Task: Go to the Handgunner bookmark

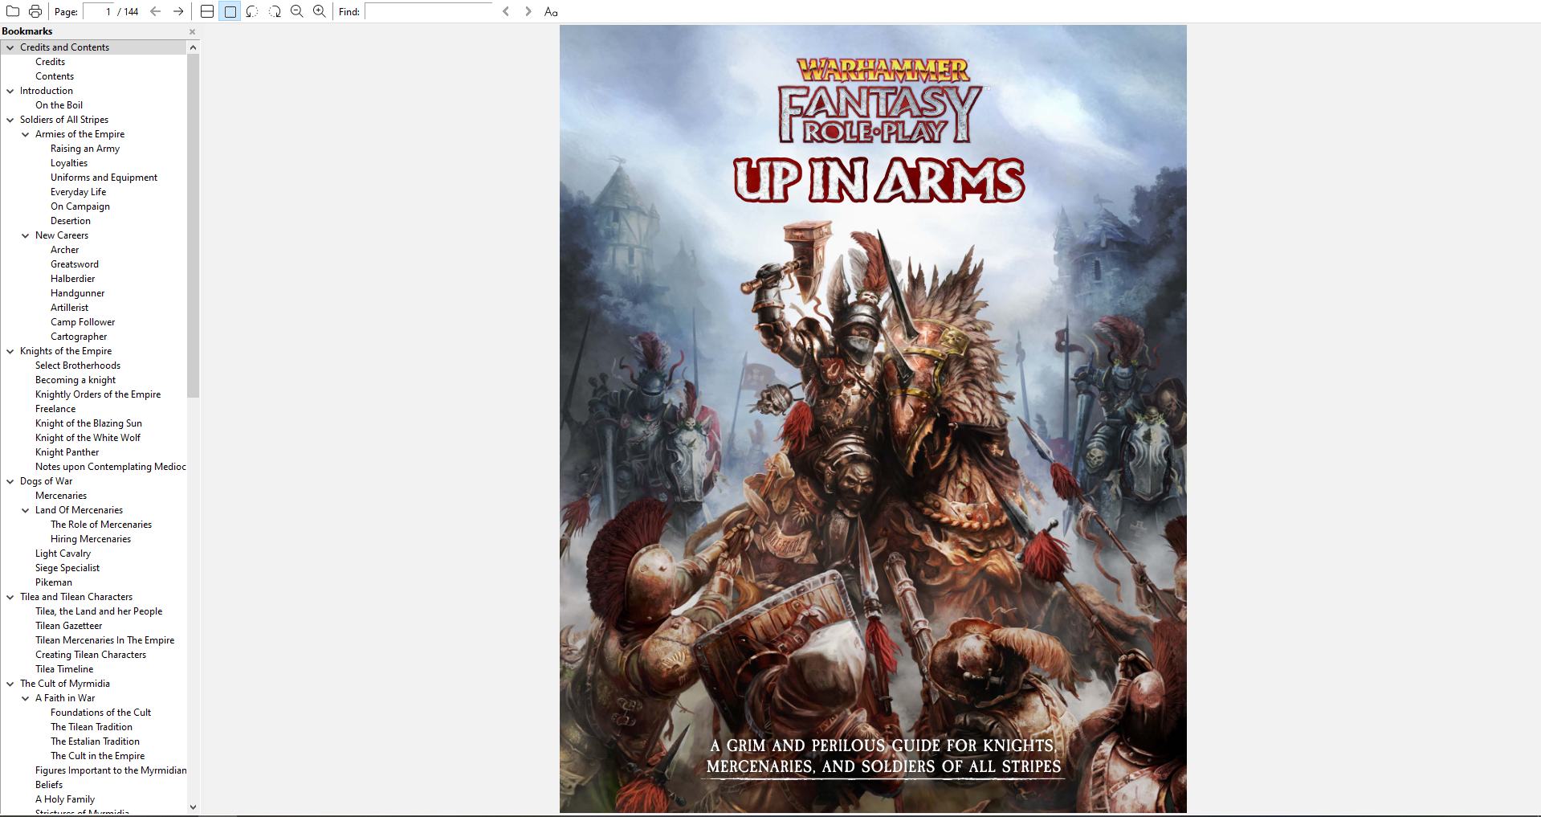Action: pos(77,293)
